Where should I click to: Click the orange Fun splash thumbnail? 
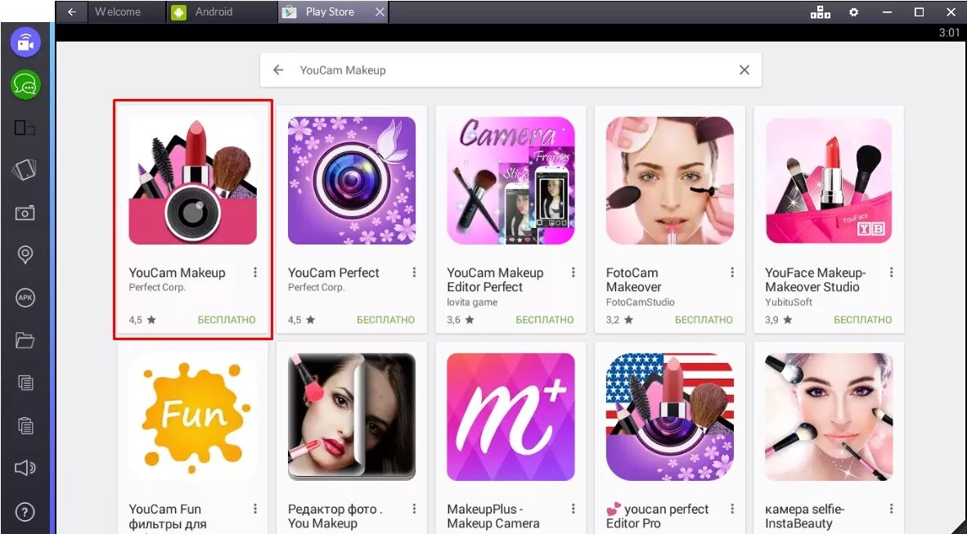[193, 417]
